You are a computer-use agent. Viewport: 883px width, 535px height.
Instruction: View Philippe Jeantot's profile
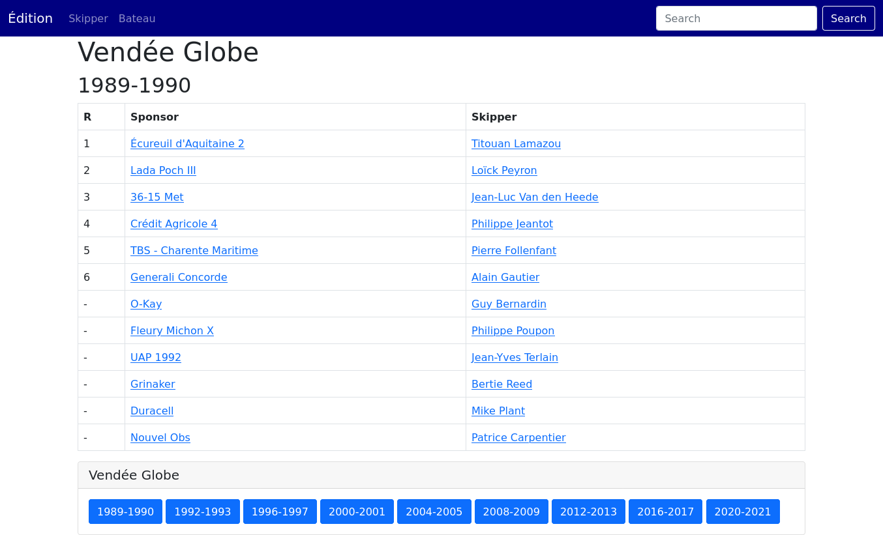tap(512, 224)
